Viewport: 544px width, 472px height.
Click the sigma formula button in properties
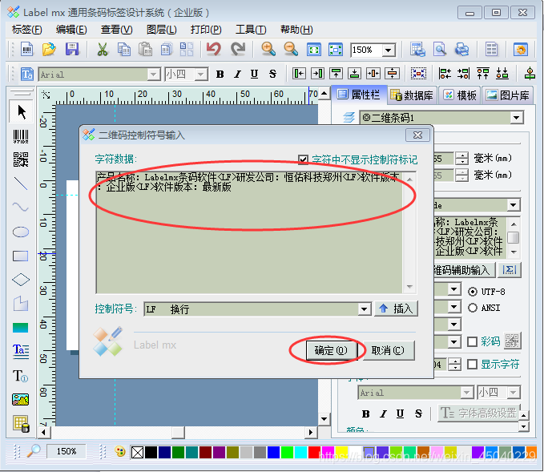tap(510, 270)
